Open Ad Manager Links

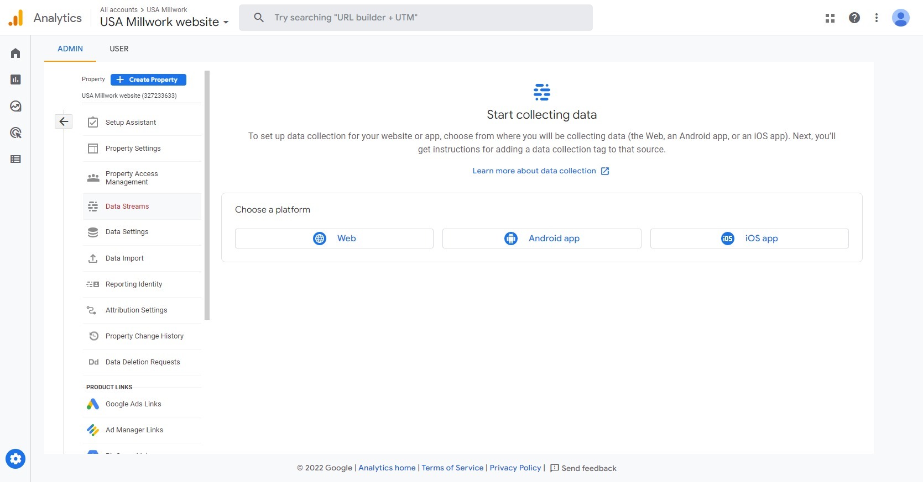pos(142,430)
